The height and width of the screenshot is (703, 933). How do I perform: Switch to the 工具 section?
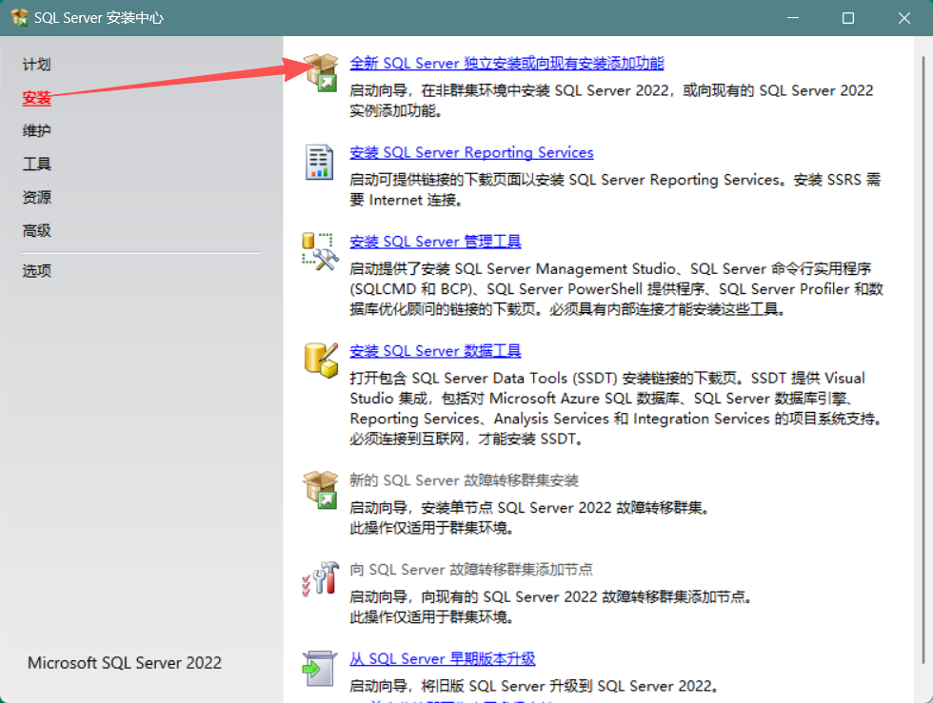37,165
